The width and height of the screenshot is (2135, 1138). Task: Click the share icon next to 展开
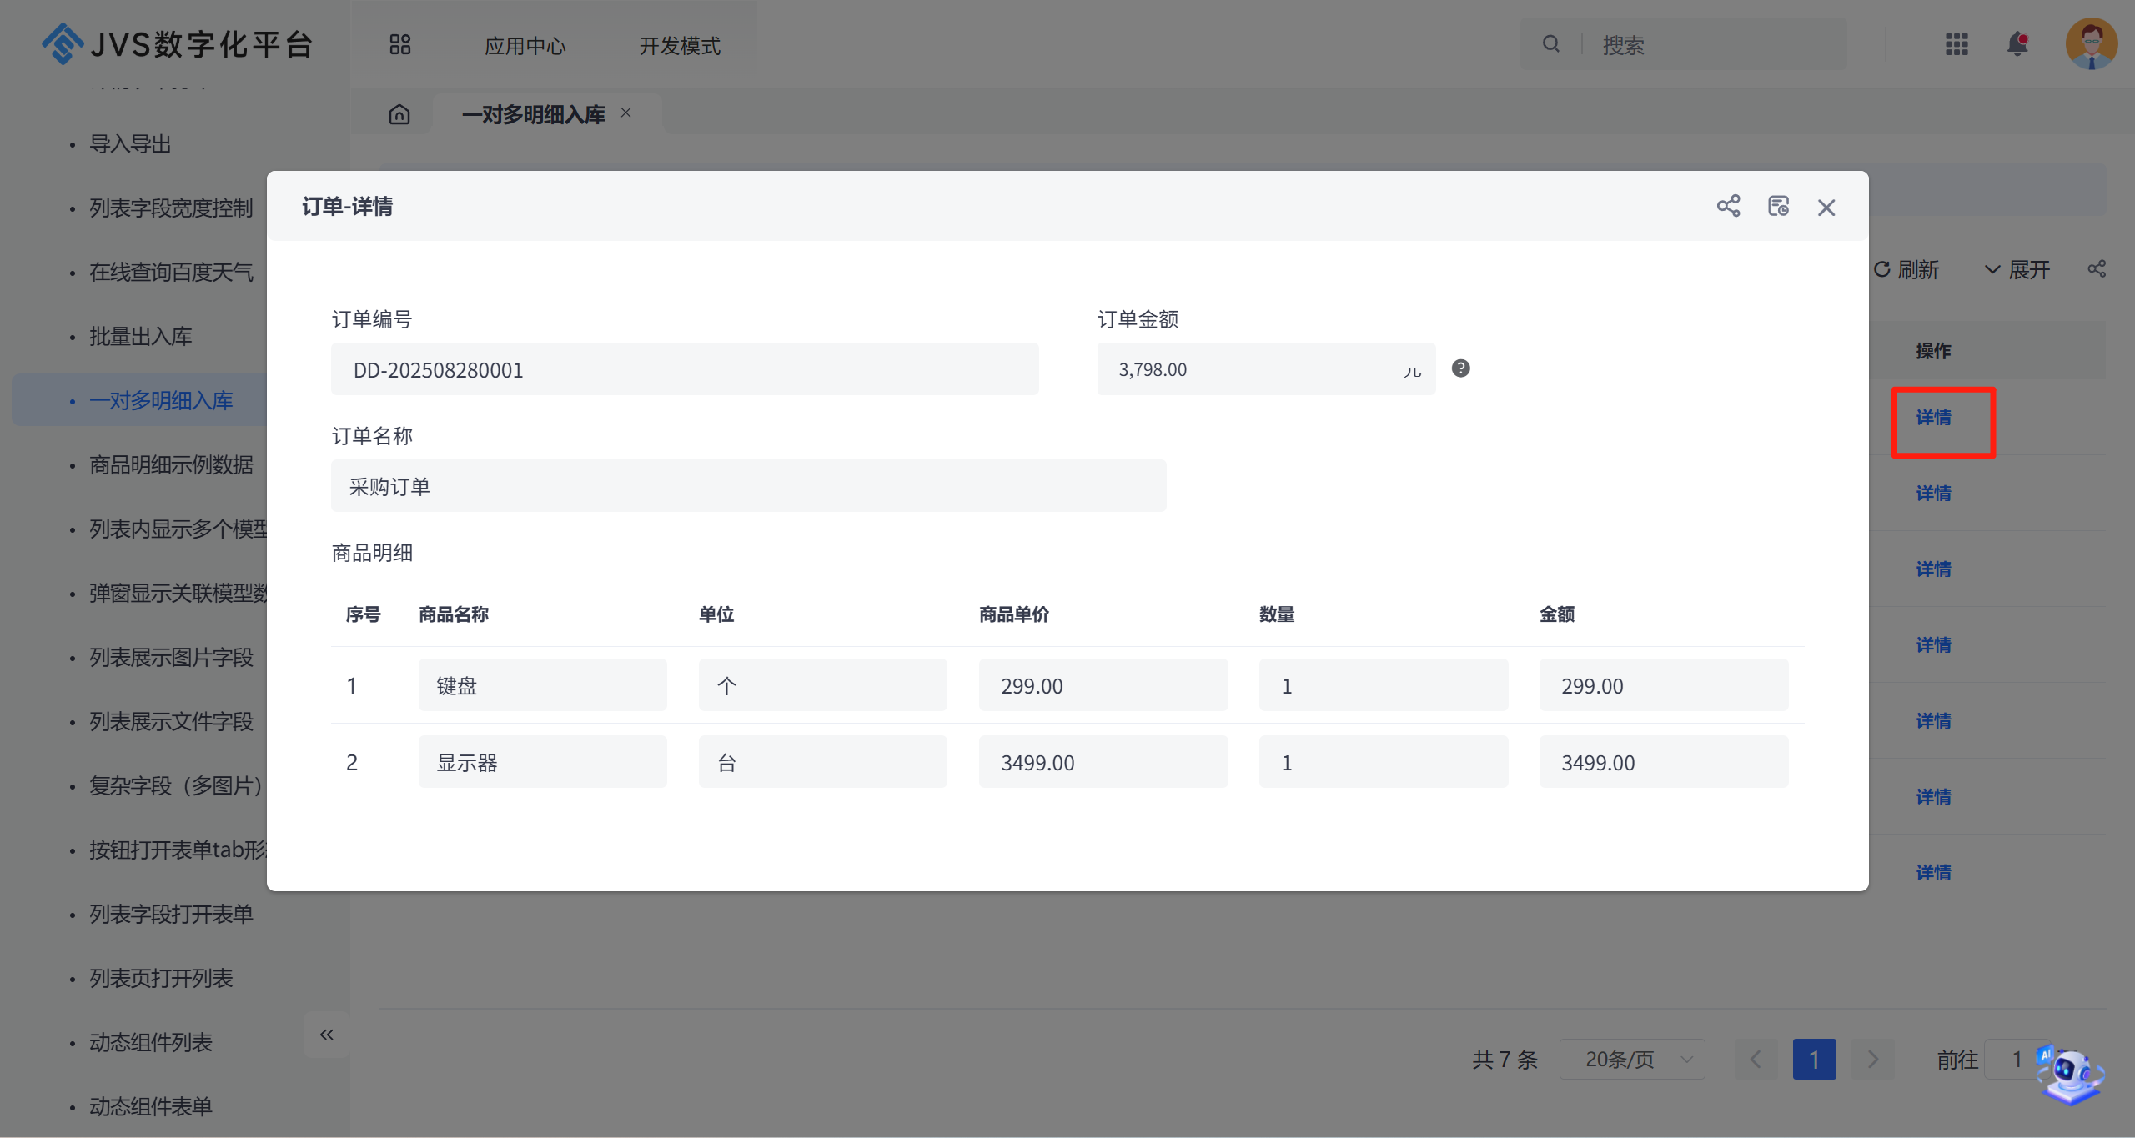[x=2097, y=269]
